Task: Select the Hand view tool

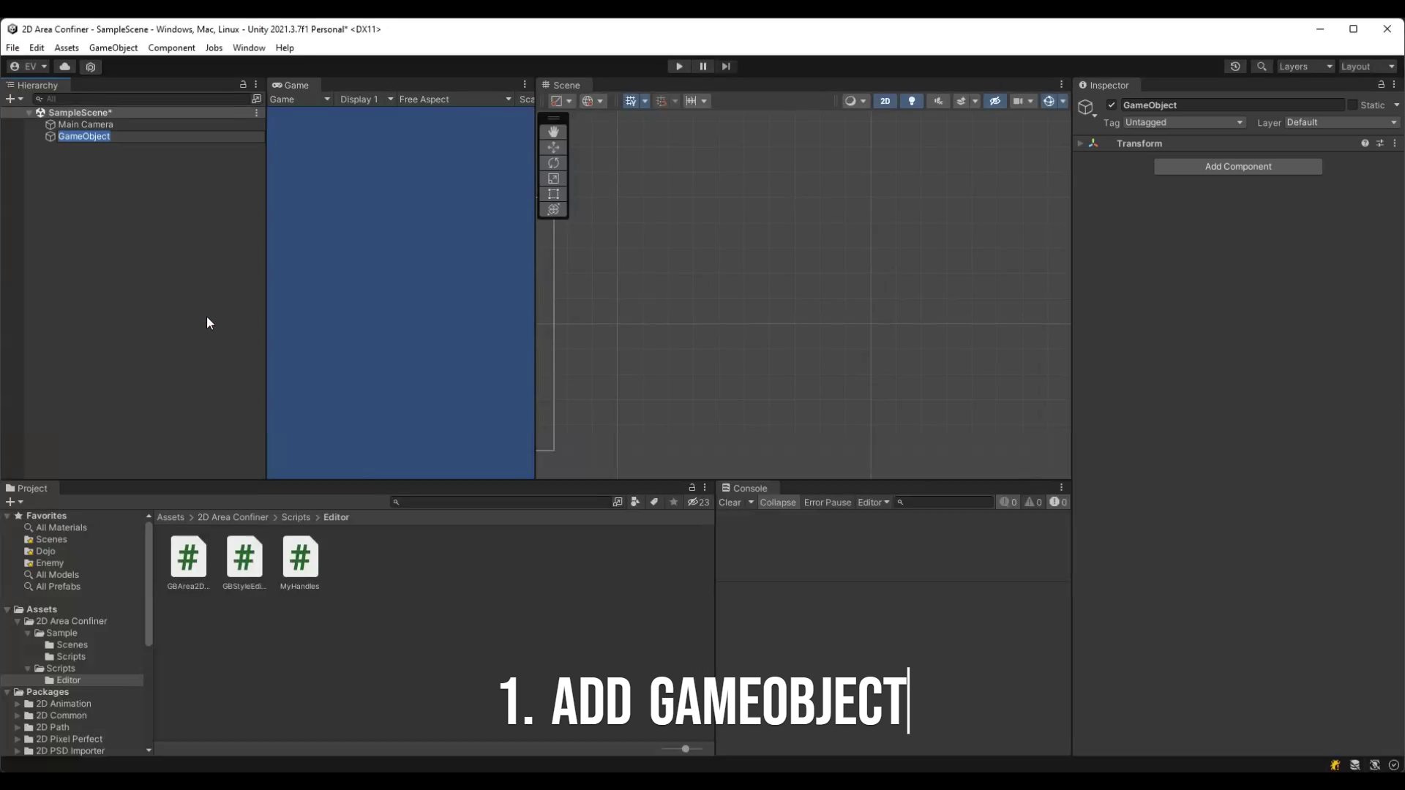Action: pos(553,132)
